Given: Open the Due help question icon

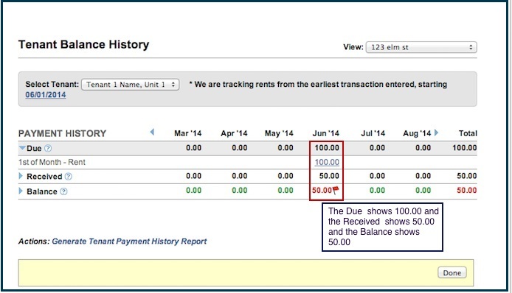Looking at the screenshot, I should tap(48, 148).
